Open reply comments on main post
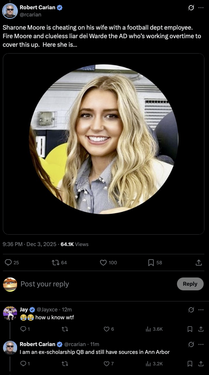209x375 pixels. pos(12,262)
